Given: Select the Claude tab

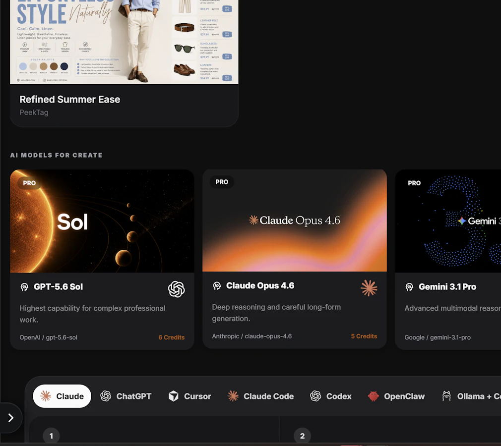Looking at the screenshot, I should [62, 396].
